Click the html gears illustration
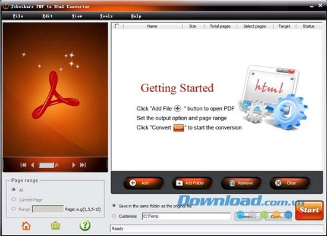 pos(274,97)
